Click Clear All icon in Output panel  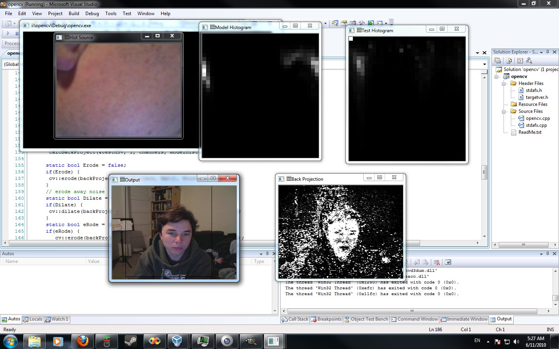436,262
